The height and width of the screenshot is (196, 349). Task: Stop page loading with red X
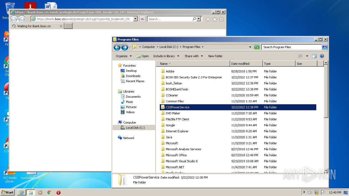click(x=142, y=19)
